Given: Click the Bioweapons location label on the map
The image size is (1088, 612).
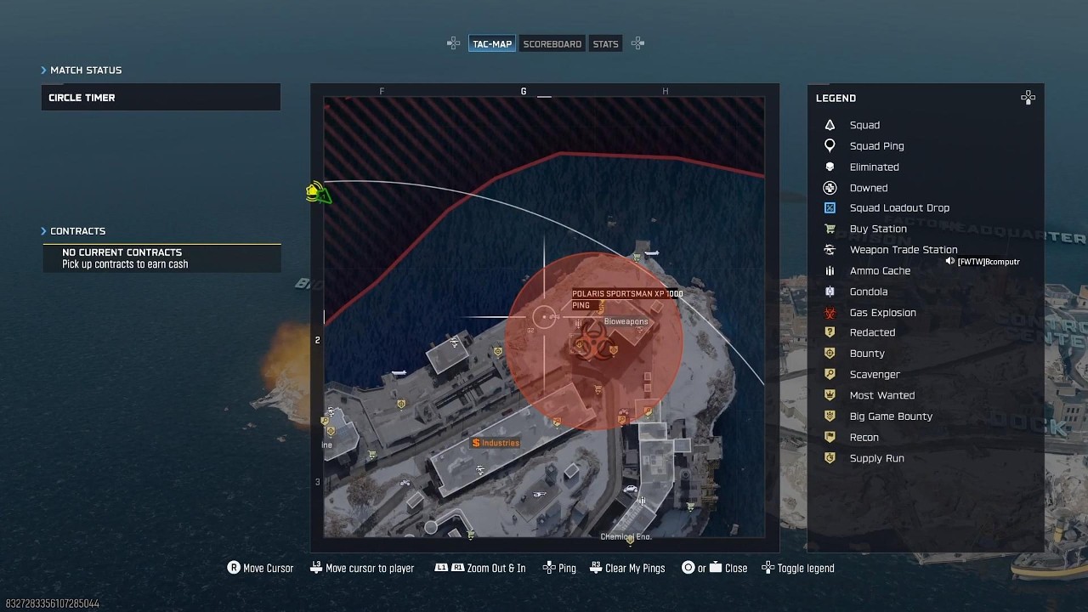Looking at the screenshot, I should [x=626, y=322].
